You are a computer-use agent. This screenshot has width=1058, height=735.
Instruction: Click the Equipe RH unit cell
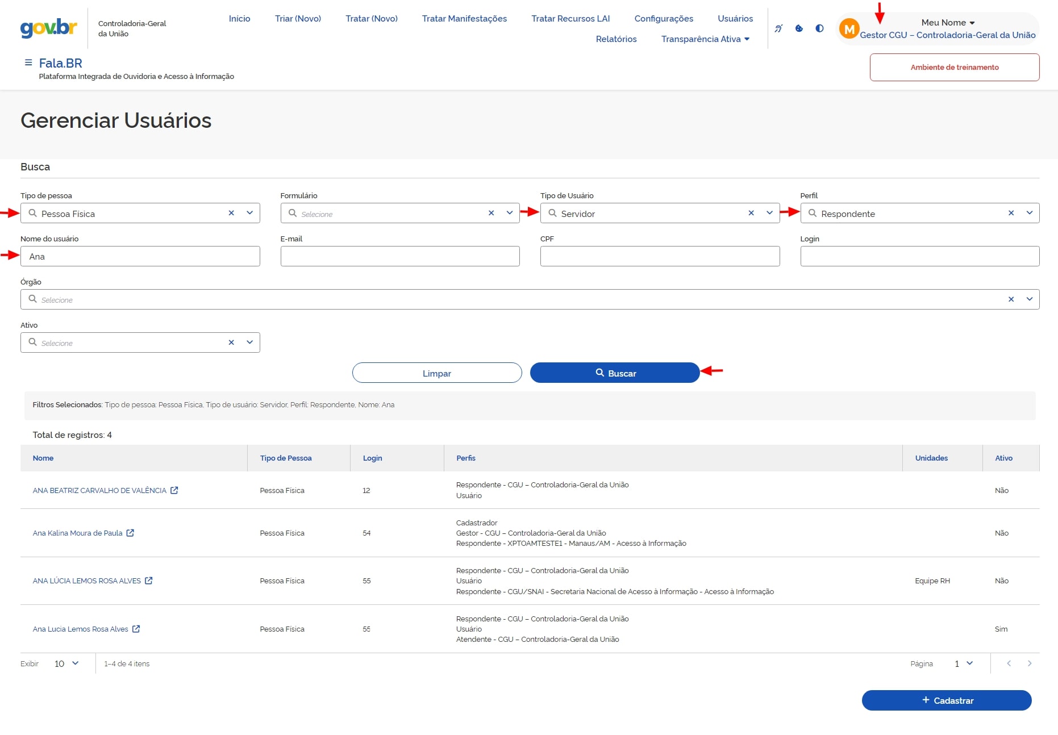pos(932,581)
